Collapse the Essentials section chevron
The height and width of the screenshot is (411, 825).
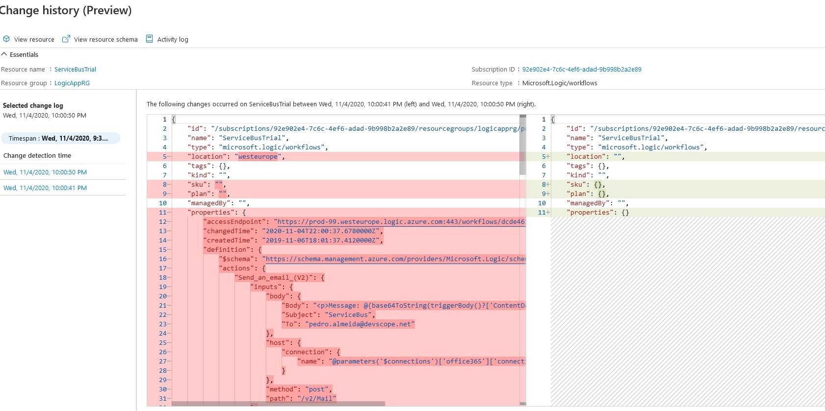click(x=4, y=54)
